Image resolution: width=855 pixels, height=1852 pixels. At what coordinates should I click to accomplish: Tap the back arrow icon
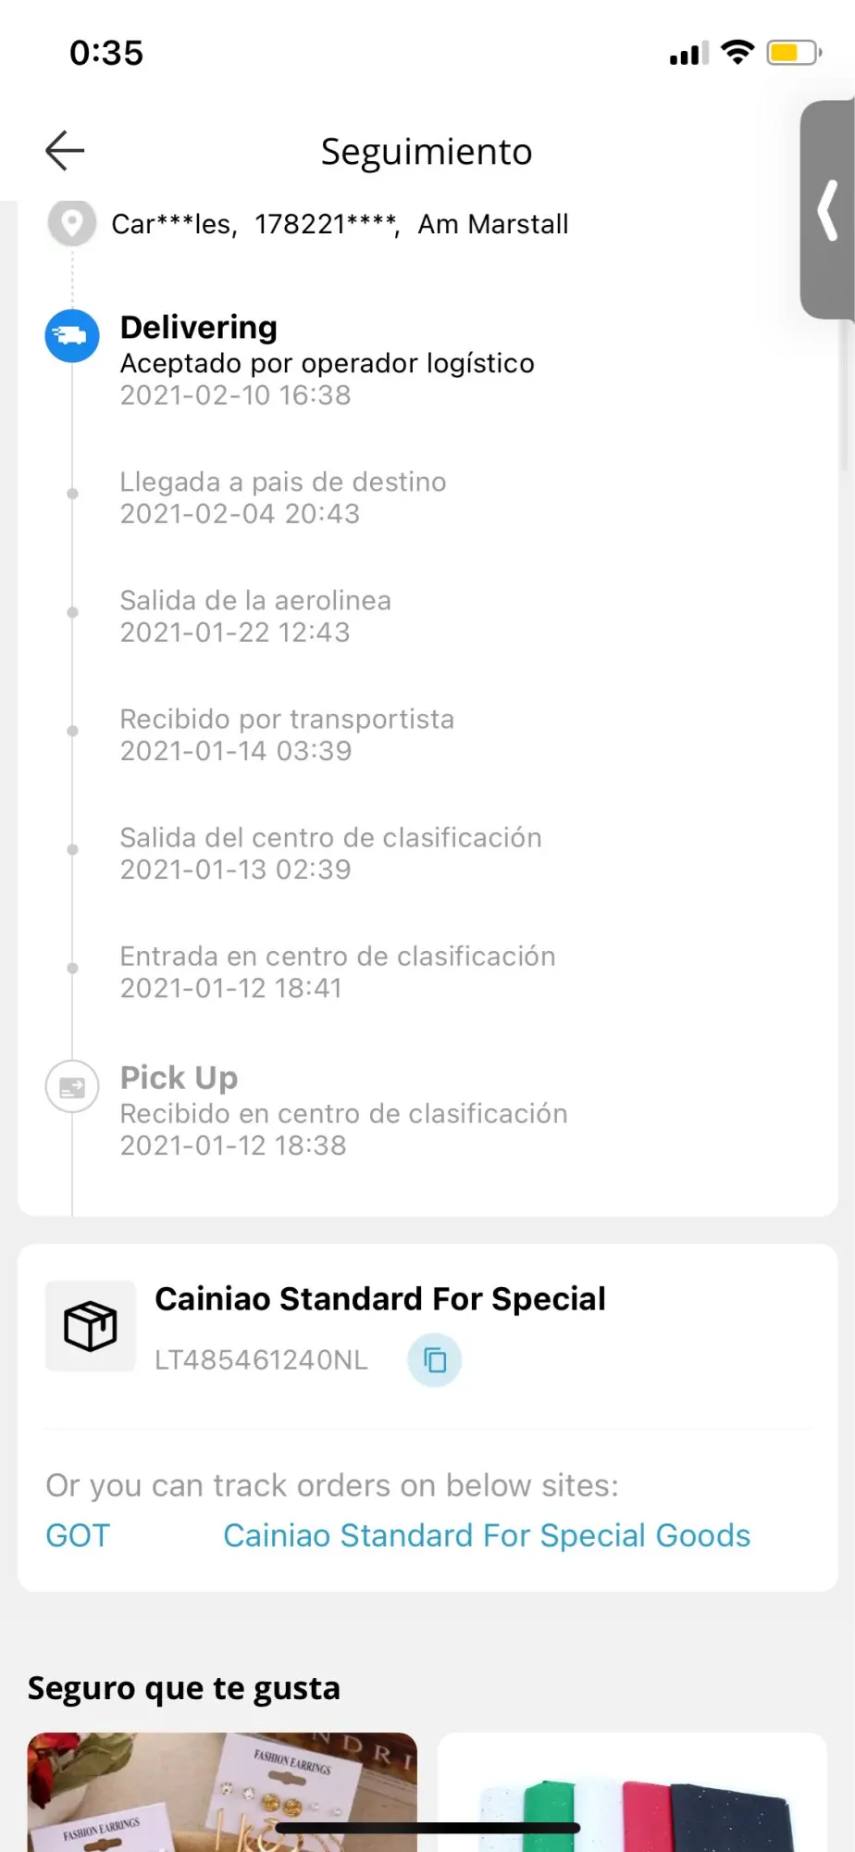(x=65, y=151)
